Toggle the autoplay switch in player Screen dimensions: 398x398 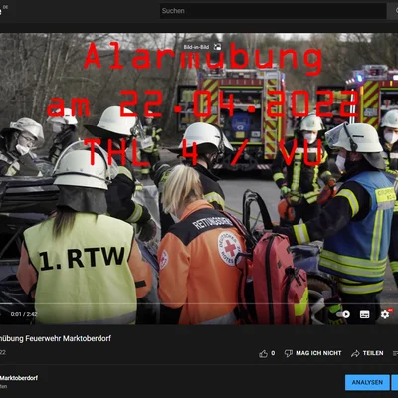[x=343, y=314]
